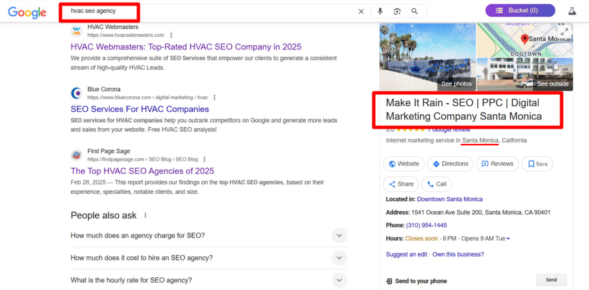The image size is (589, 290).
Task: Open 'The Top HVAC SEO Agencies of 2025' link
Action: pyautogui.click(x=142, y=171)
